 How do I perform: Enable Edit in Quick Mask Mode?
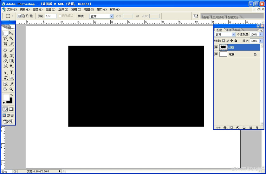click(11, 109)
